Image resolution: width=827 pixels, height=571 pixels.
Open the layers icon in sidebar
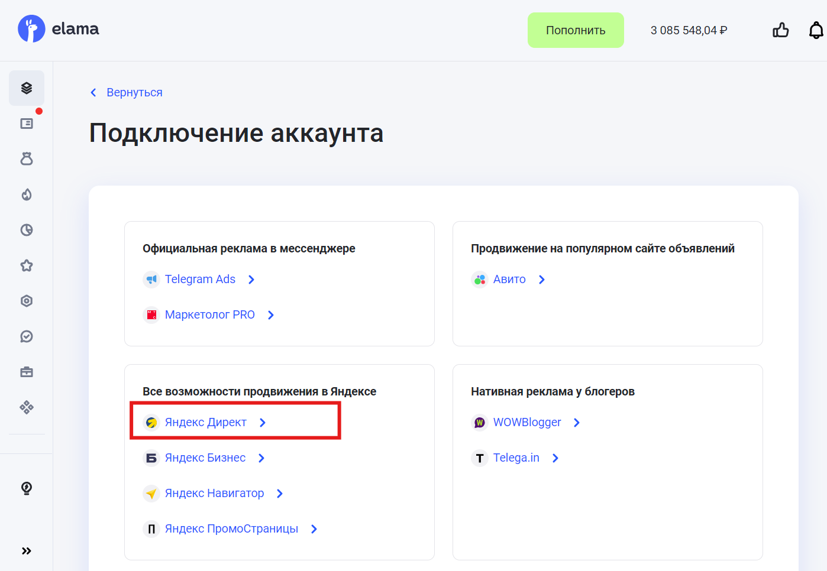27,88
